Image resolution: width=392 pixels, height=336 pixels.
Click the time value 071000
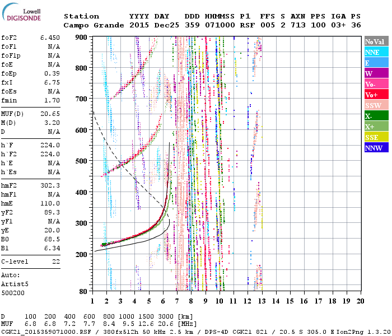pos(220,25)
